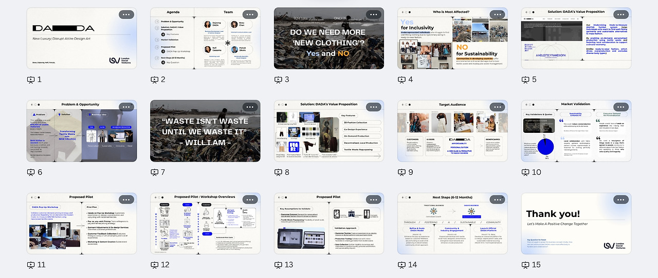Click the presentation icon beside number 6
This screenshot has height=278, width=658.
click(31, 172)
